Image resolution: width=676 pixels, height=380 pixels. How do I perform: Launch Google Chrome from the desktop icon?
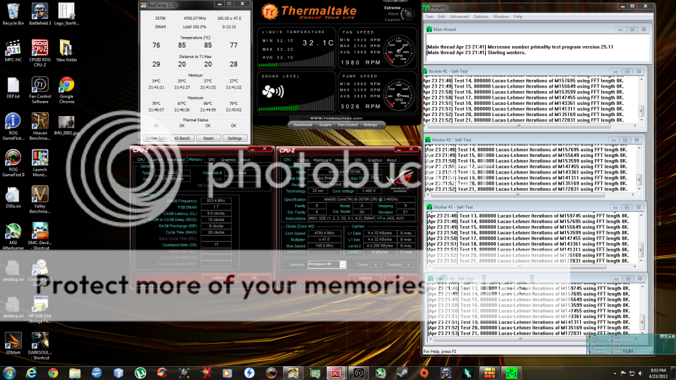pyautogui.click(x=67, y=90)
